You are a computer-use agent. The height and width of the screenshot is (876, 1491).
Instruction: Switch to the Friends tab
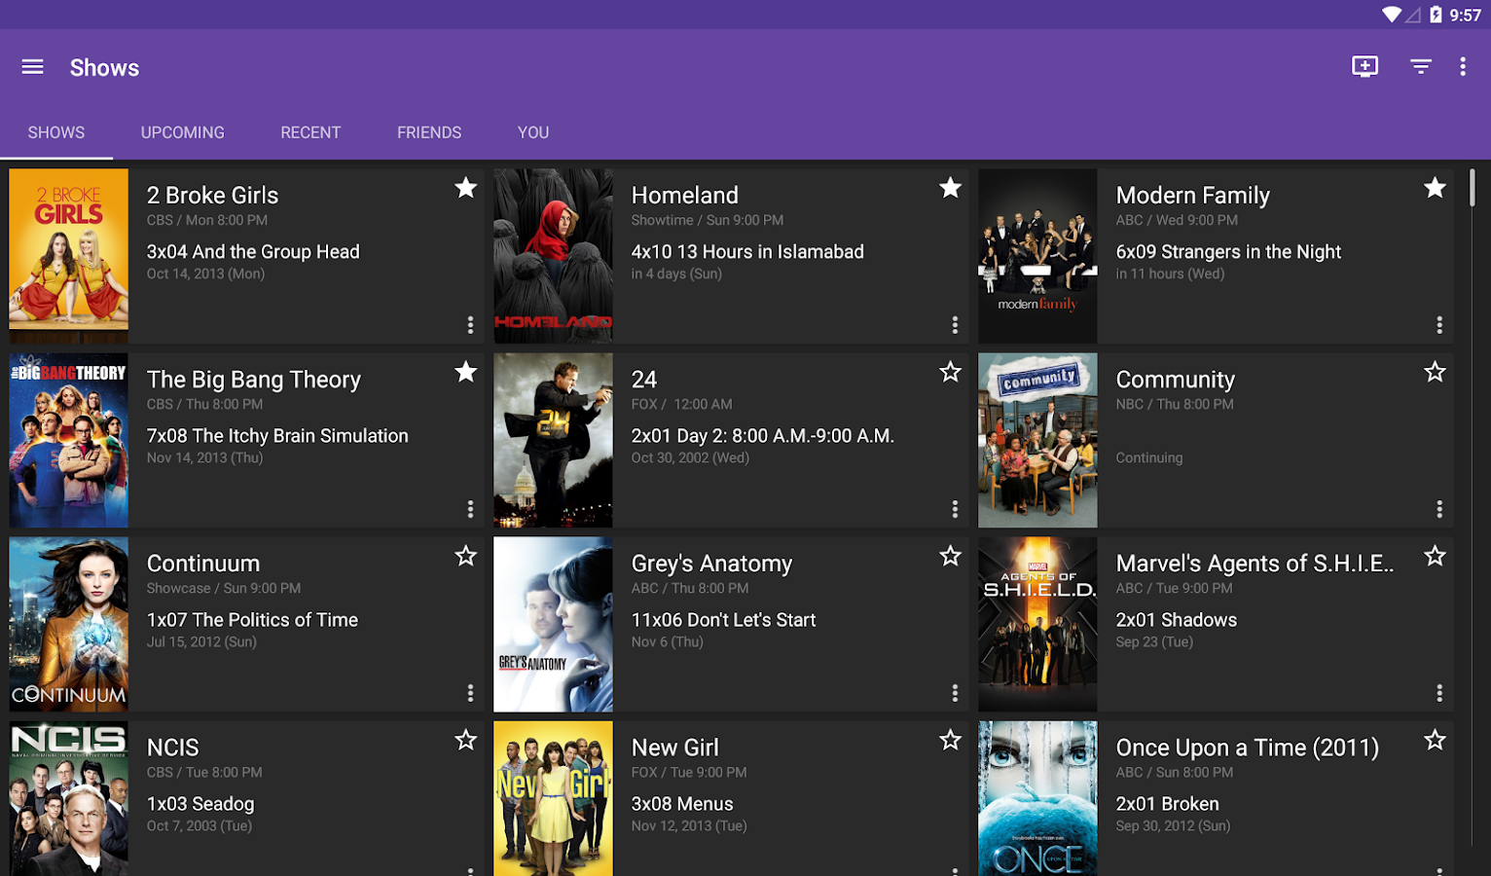pos(429,132)
